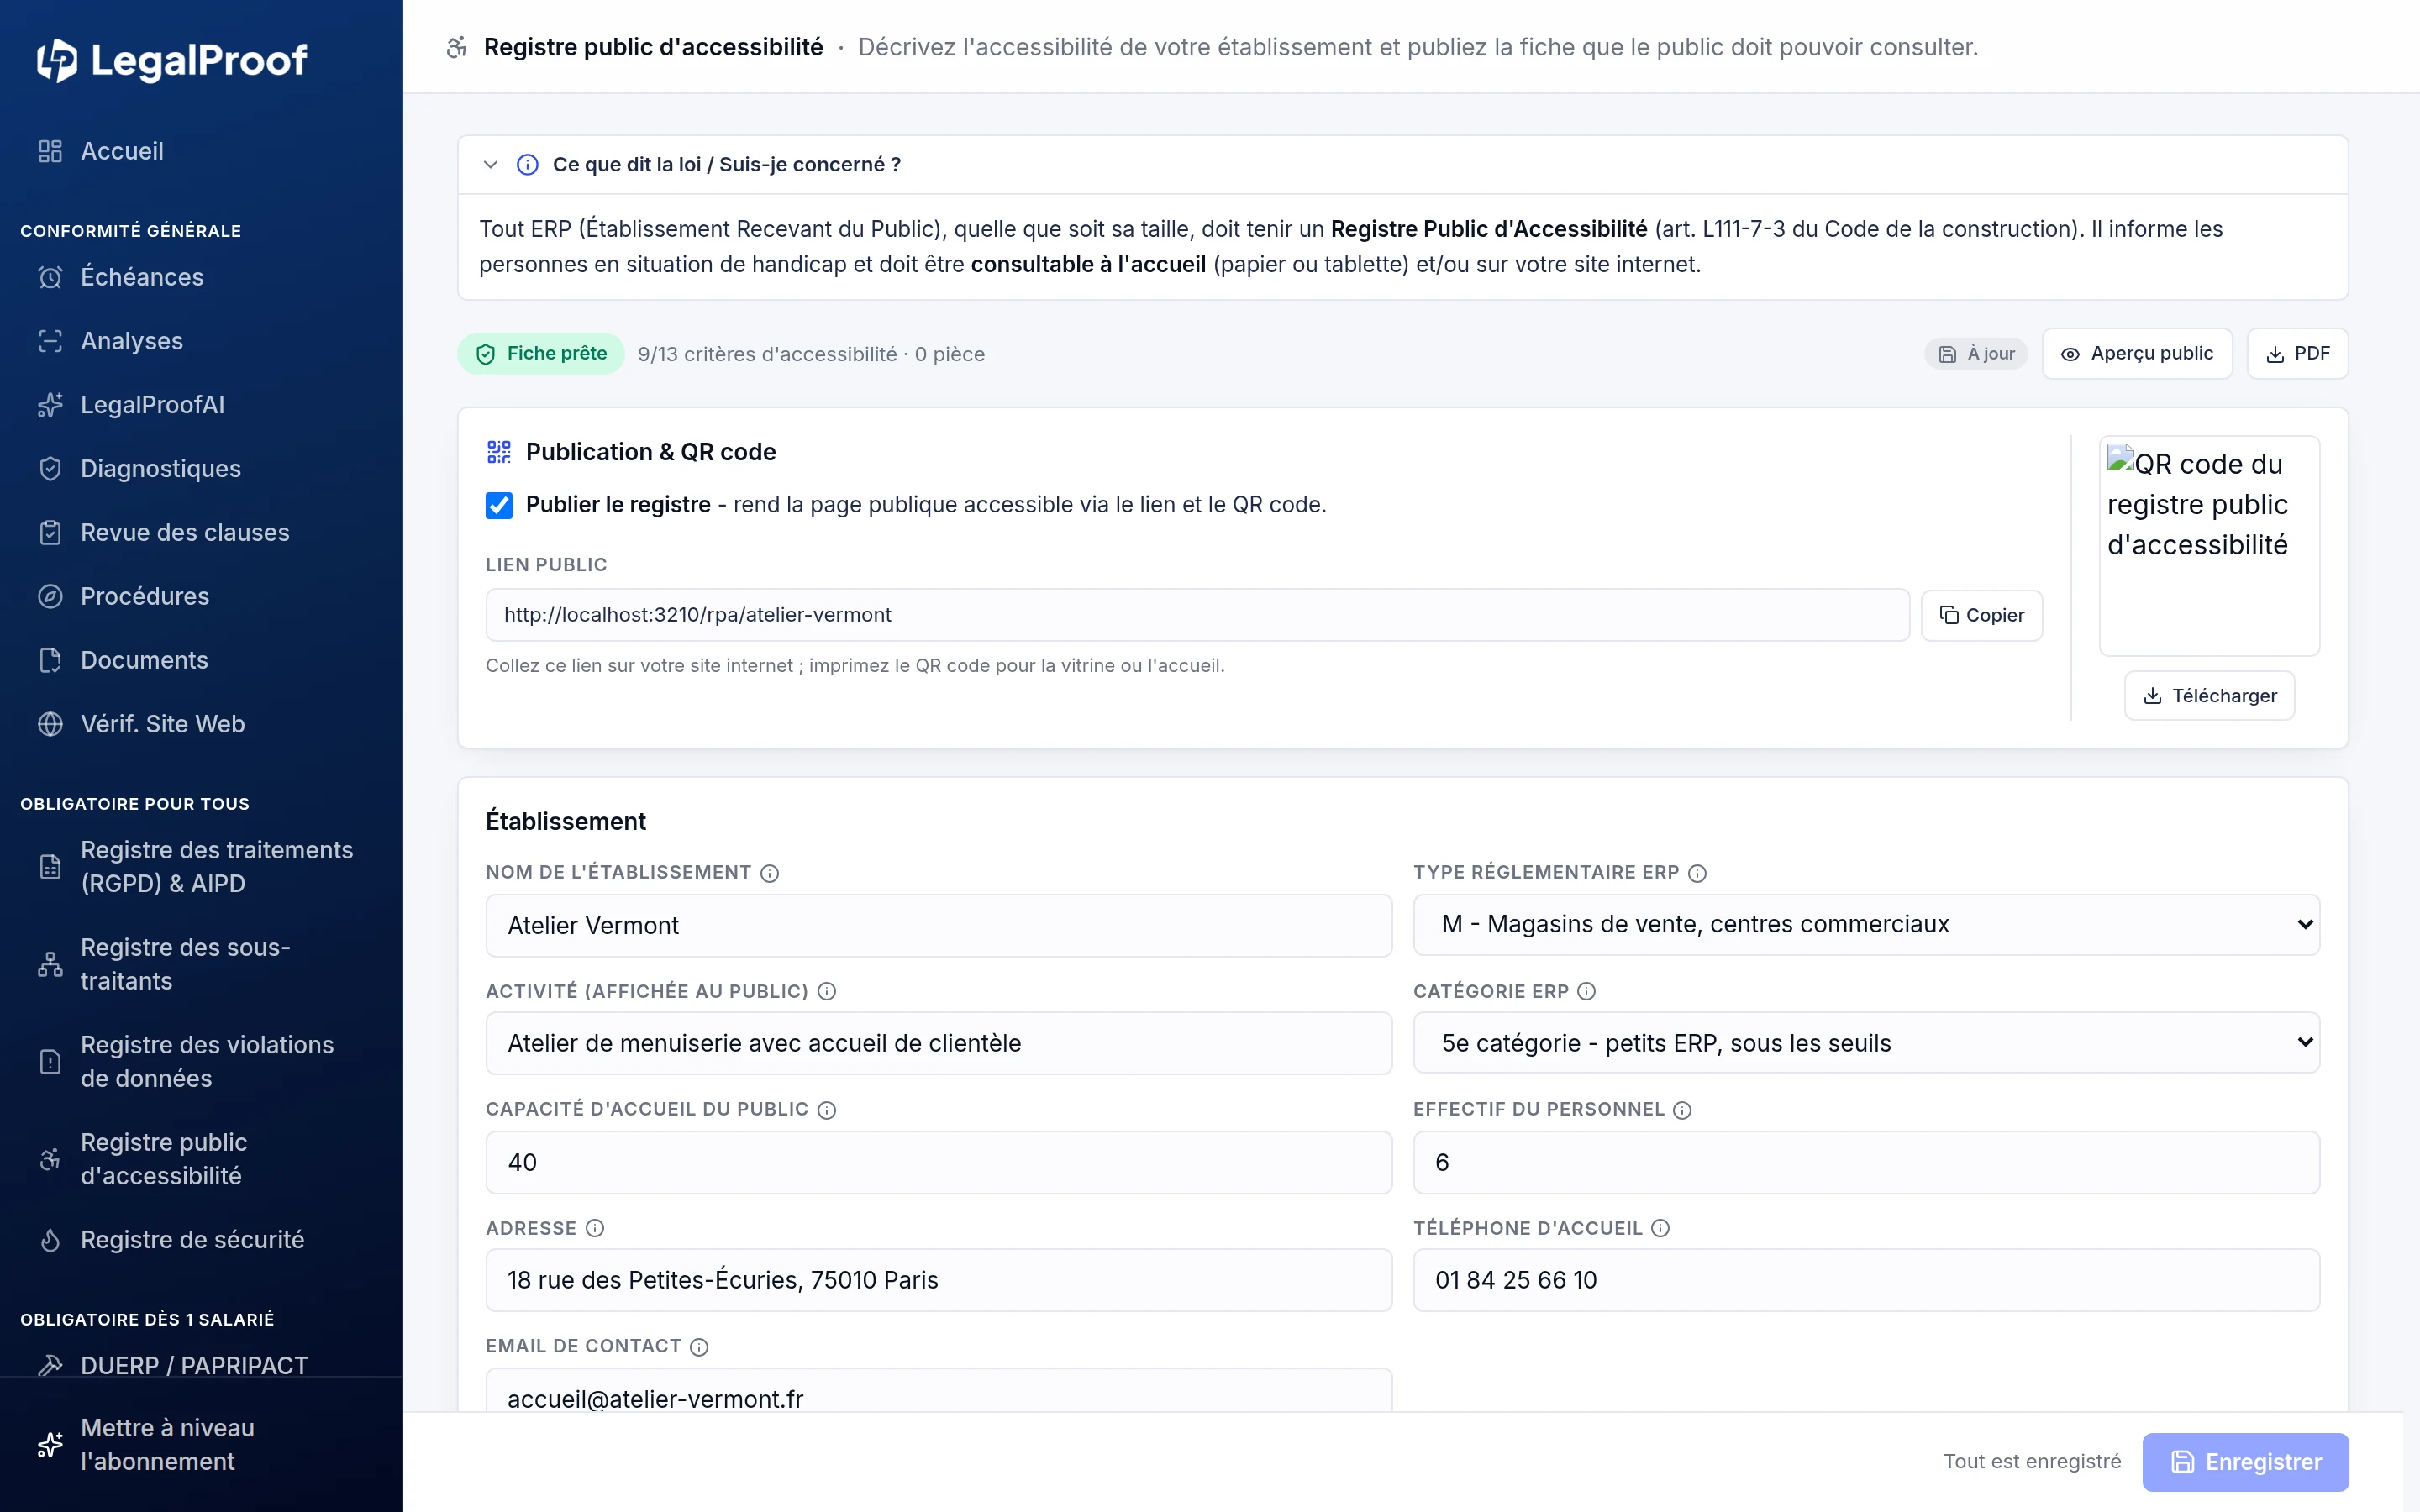Click the accessibility icon in the page header
Screen dimensions: 2420x1512
click(x=457, y=47)
